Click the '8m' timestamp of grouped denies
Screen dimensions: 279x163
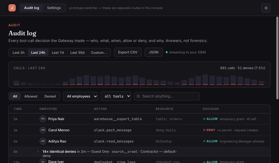[15, 152]
